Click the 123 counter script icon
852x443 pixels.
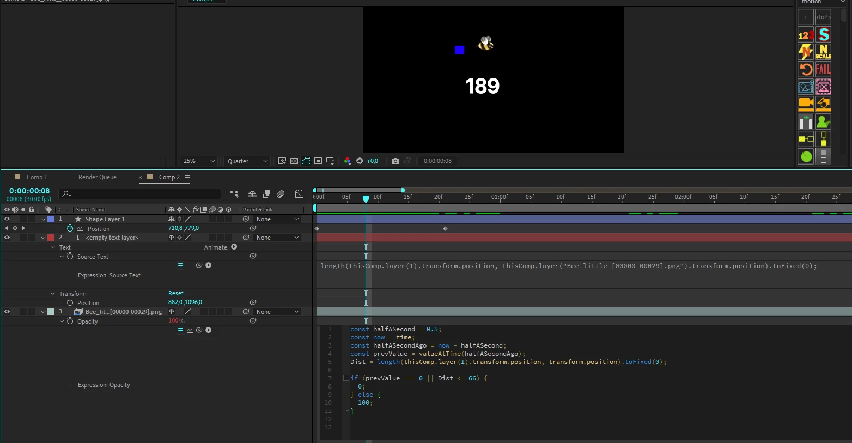[x=806, y=35]
